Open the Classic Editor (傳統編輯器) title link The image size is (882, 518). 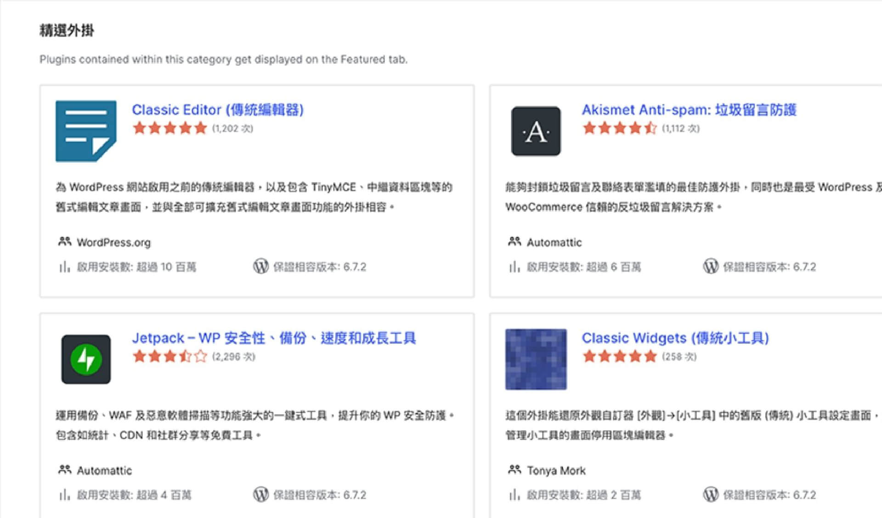click(218, 110)
